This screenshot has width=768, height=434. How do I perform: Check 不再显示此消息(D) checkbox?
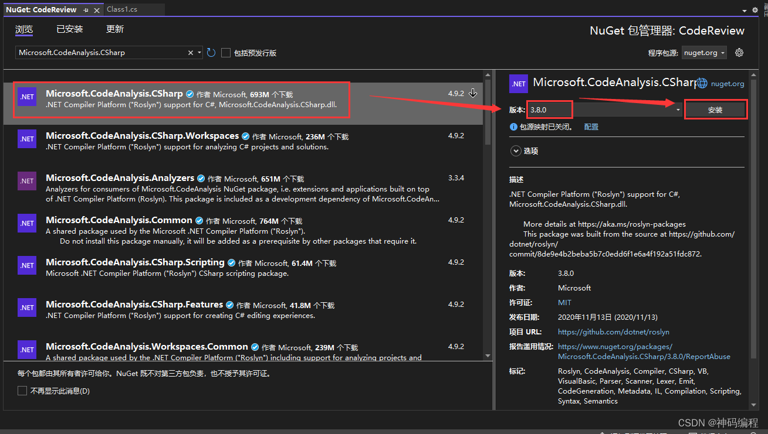point(22,391)
